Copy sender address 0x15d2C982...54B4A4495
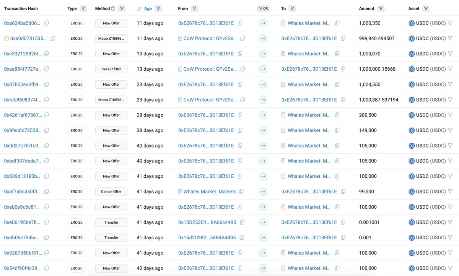 tap(242, 237)
